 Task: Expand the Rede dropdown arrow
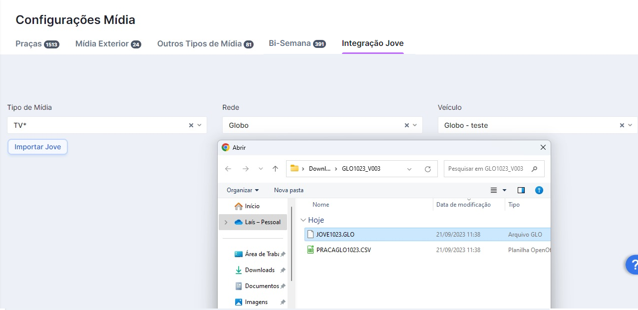[415, 125]
